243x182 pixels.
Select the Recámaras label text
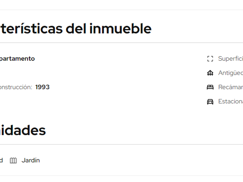point(230,87)
